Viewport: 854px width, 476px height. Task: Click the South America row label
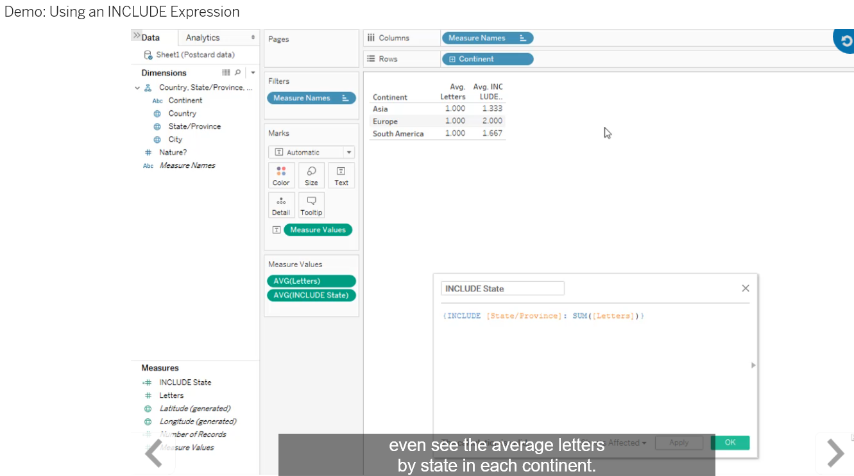click(x=398, y=133)
